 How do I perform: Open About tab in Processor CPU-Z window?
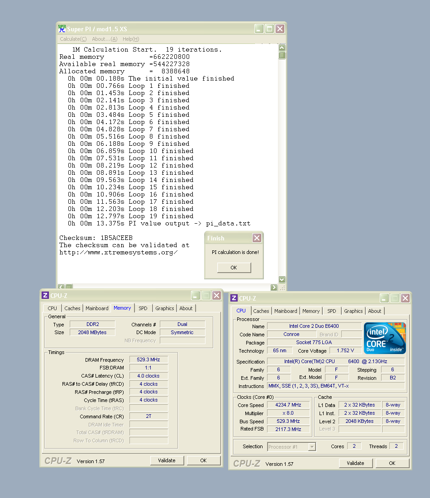point(375,311)
